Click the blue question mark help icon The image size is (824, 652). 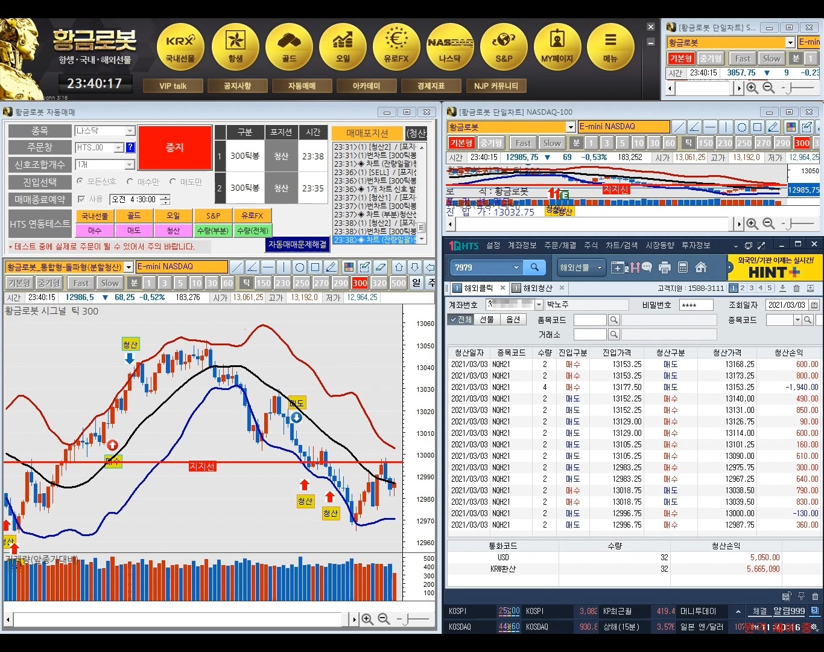coord(130,147)
